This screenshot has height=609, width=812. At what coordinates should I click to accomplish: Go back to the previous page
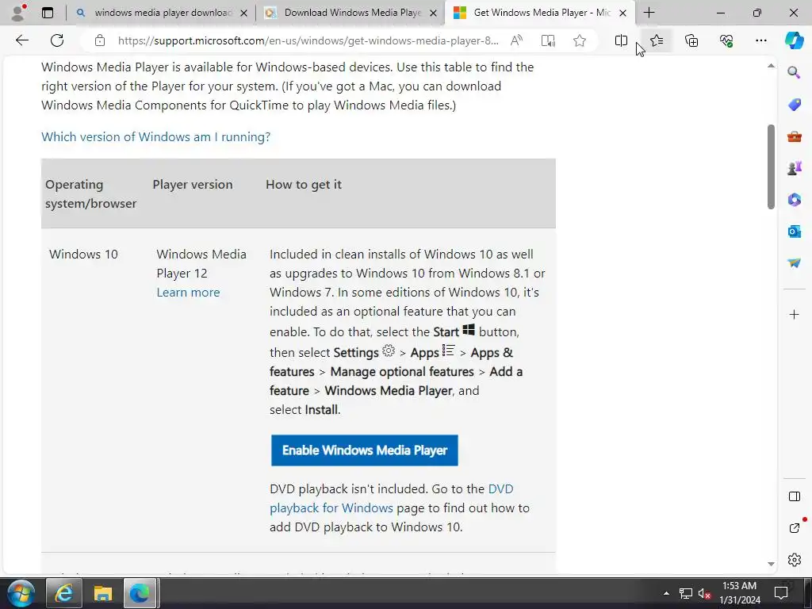click(21, 40)
